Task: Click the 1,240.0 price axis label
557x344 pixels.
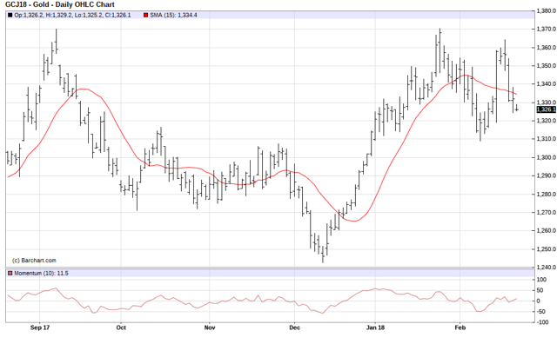Action: (547, 267)
